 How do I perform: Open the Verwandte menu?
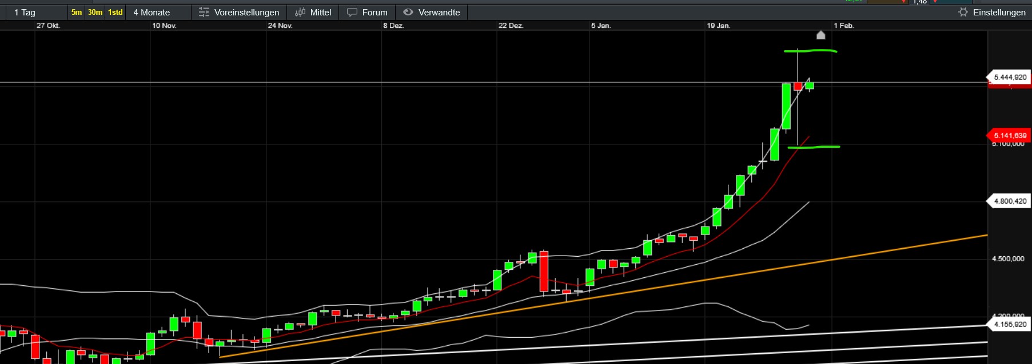(x=439, y=13)
